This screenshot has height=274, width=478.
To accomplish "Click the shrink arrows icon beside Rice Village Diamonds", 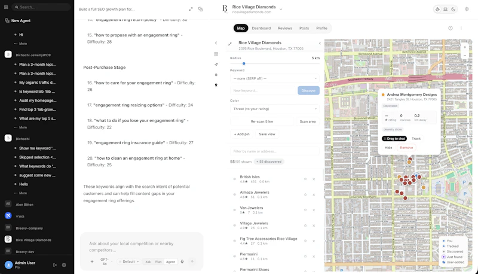I will tap(230, 44).
